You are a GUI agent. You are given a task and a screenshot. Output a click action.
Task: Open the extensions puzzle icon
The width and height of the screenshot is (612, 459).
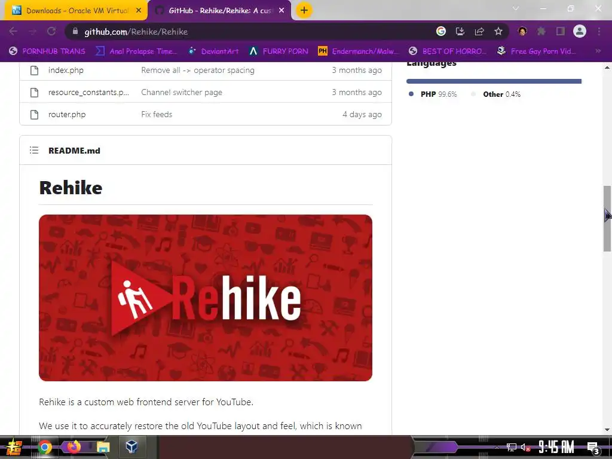tap(541, 31)
